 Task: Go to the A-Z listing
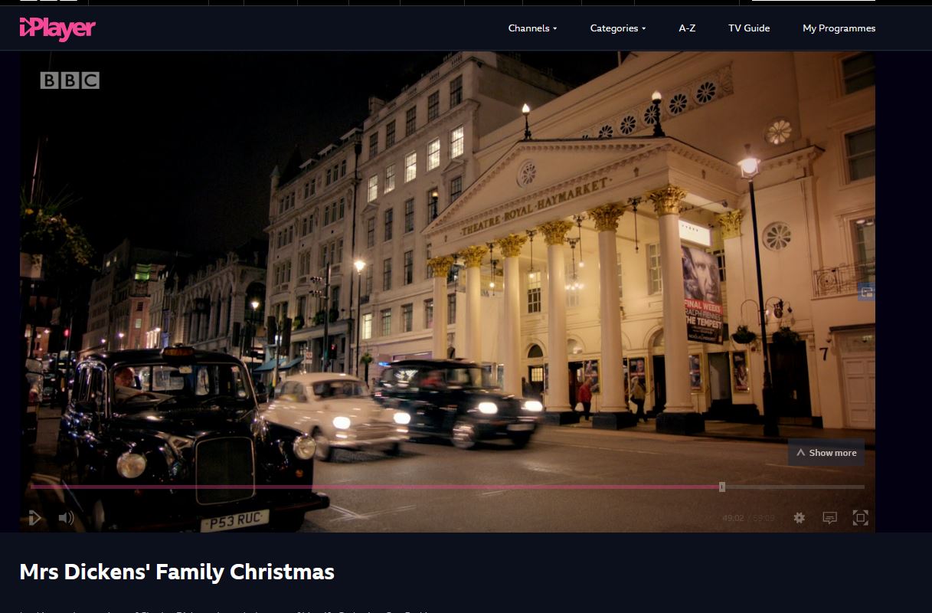pos(687,28)
